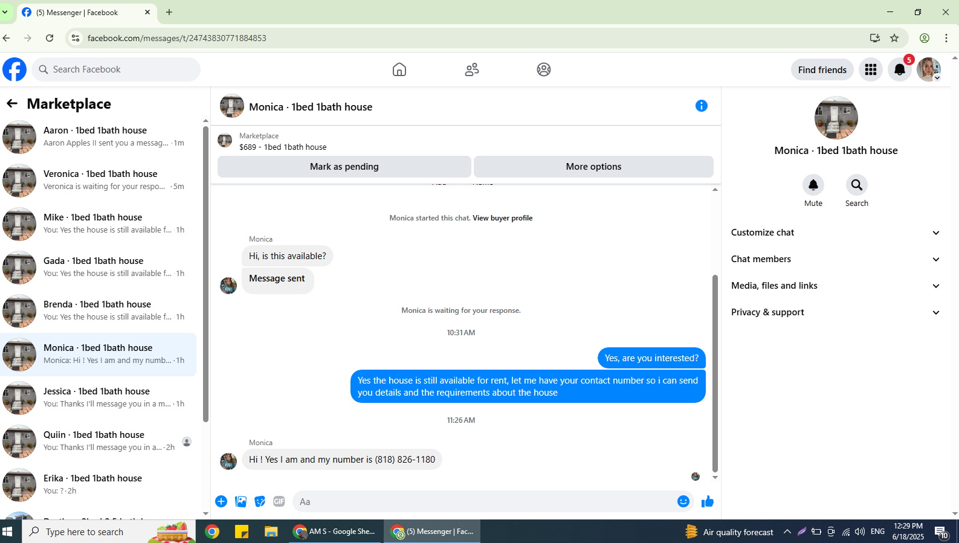Reload the page in Chrome
The image size is (959, 543).
click(50, 38)
